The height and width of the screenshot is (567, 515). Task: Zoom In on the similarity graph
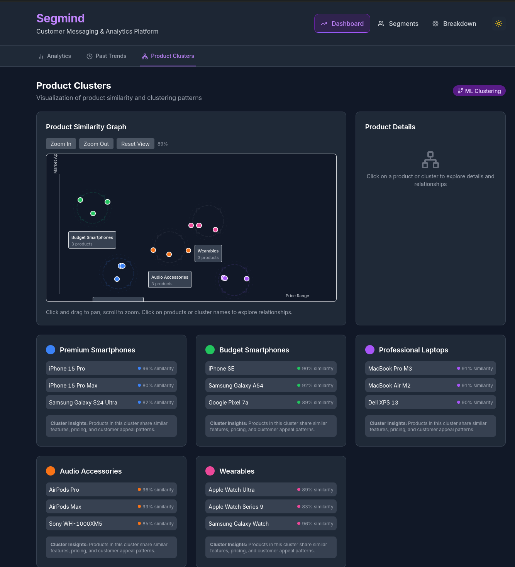click(x=61, y=144)
